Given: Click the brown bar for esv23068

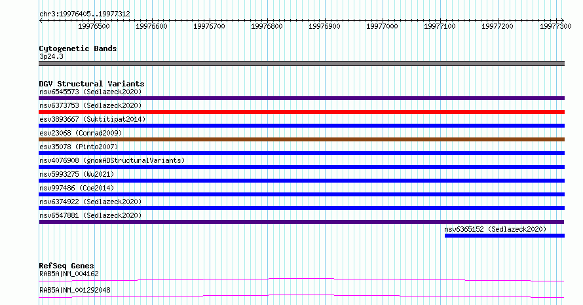Looking at the screenshot, I should pyautogui.click(x=301, y=139).
